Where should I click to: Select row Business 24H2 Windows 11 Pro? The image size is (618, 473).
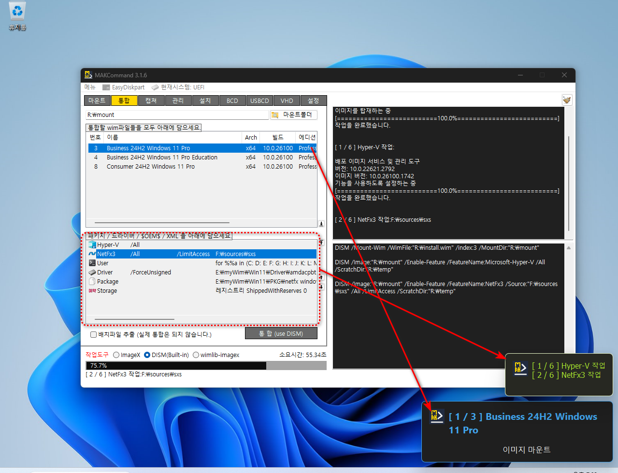(x=202, y=148)
